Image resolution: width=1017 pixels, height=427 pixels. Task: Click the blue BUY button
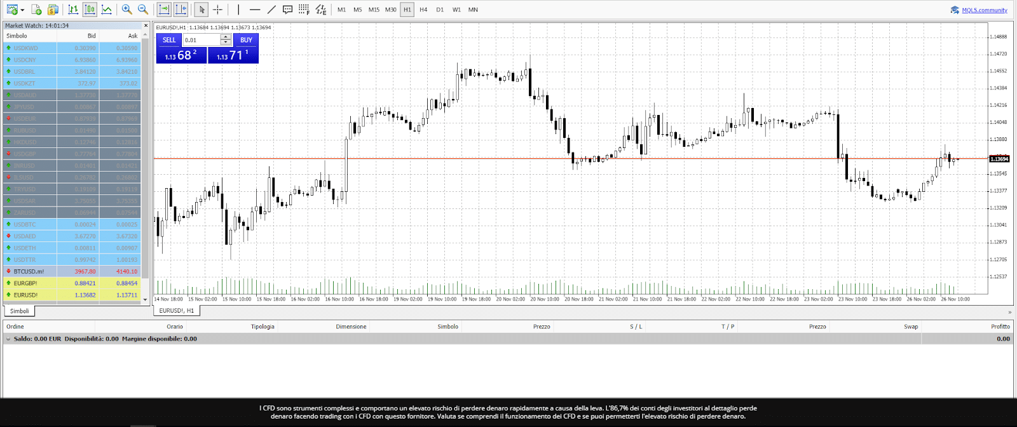(x=246, y=40)
